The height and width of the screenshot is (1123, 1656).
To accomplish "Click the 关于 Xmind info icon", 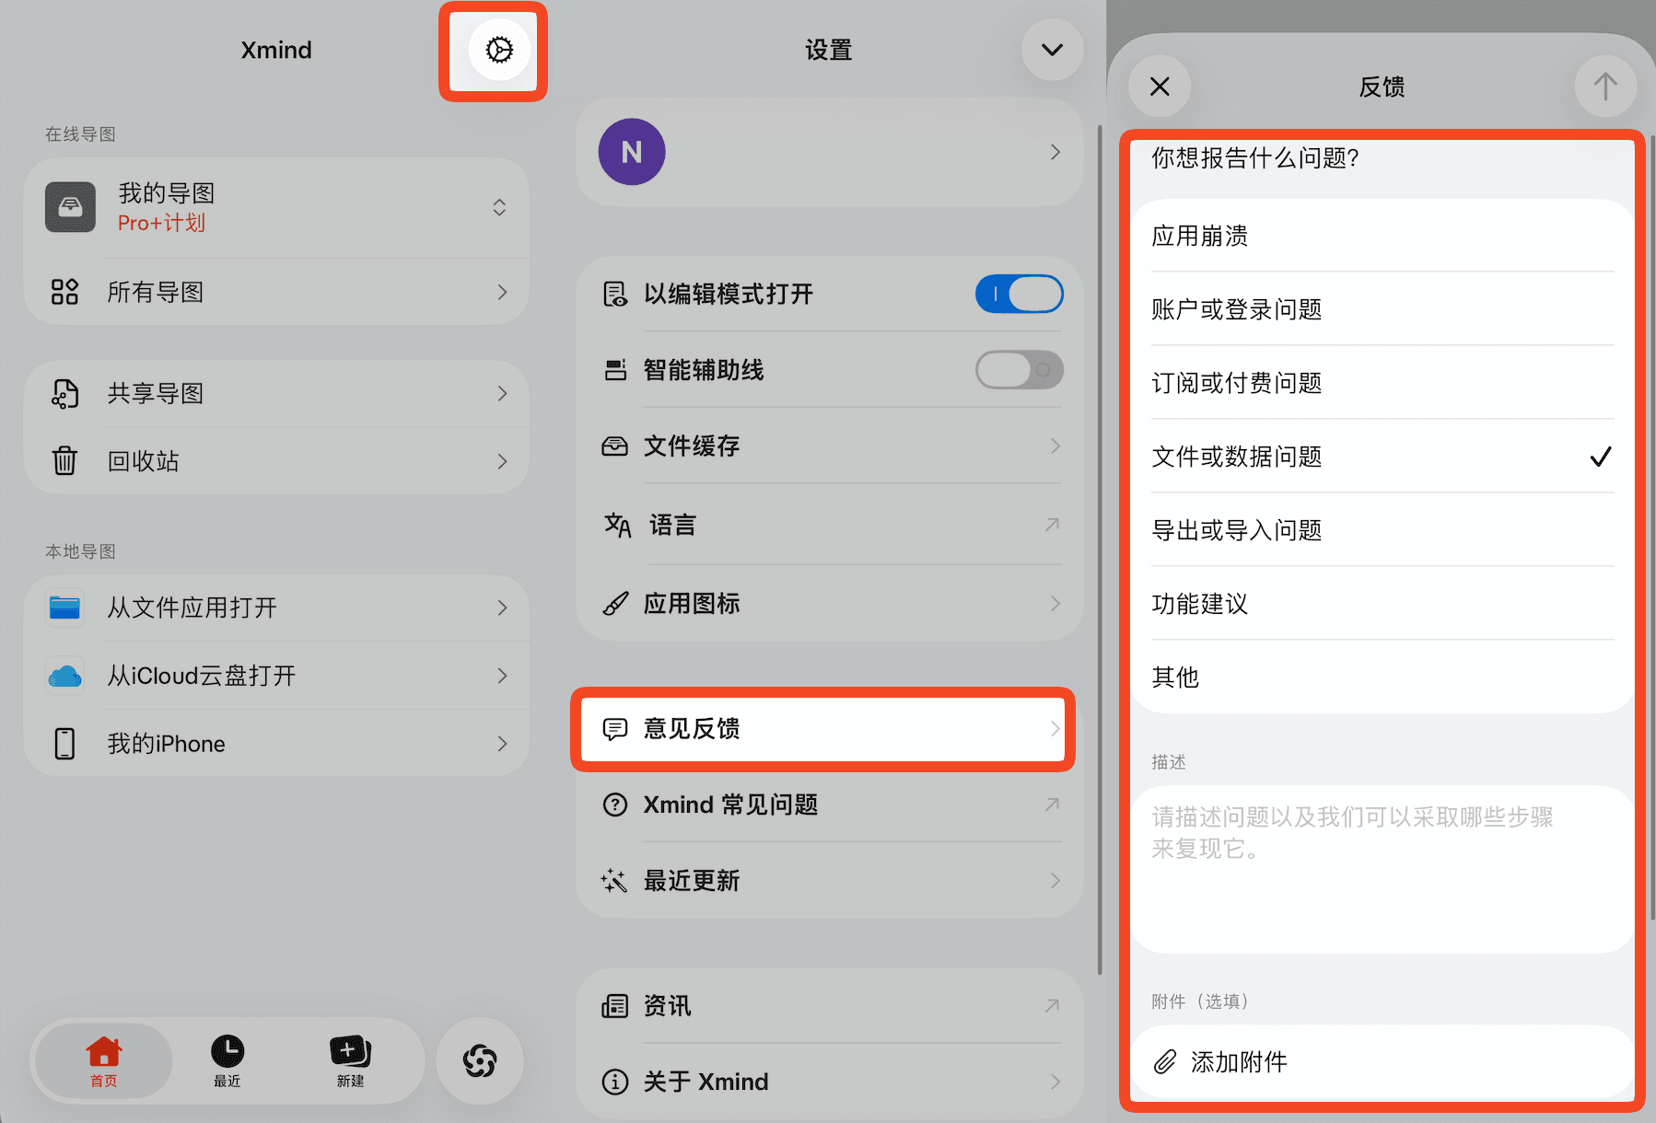I will pyautogui.click(x=614, y=1082).
